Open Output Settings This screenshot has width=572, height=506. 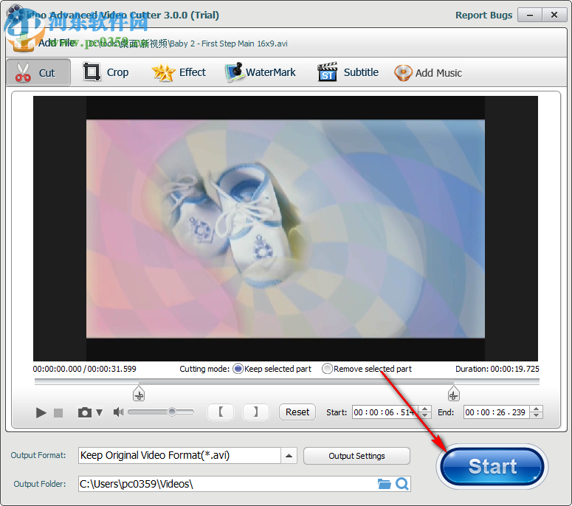point(356,456)
